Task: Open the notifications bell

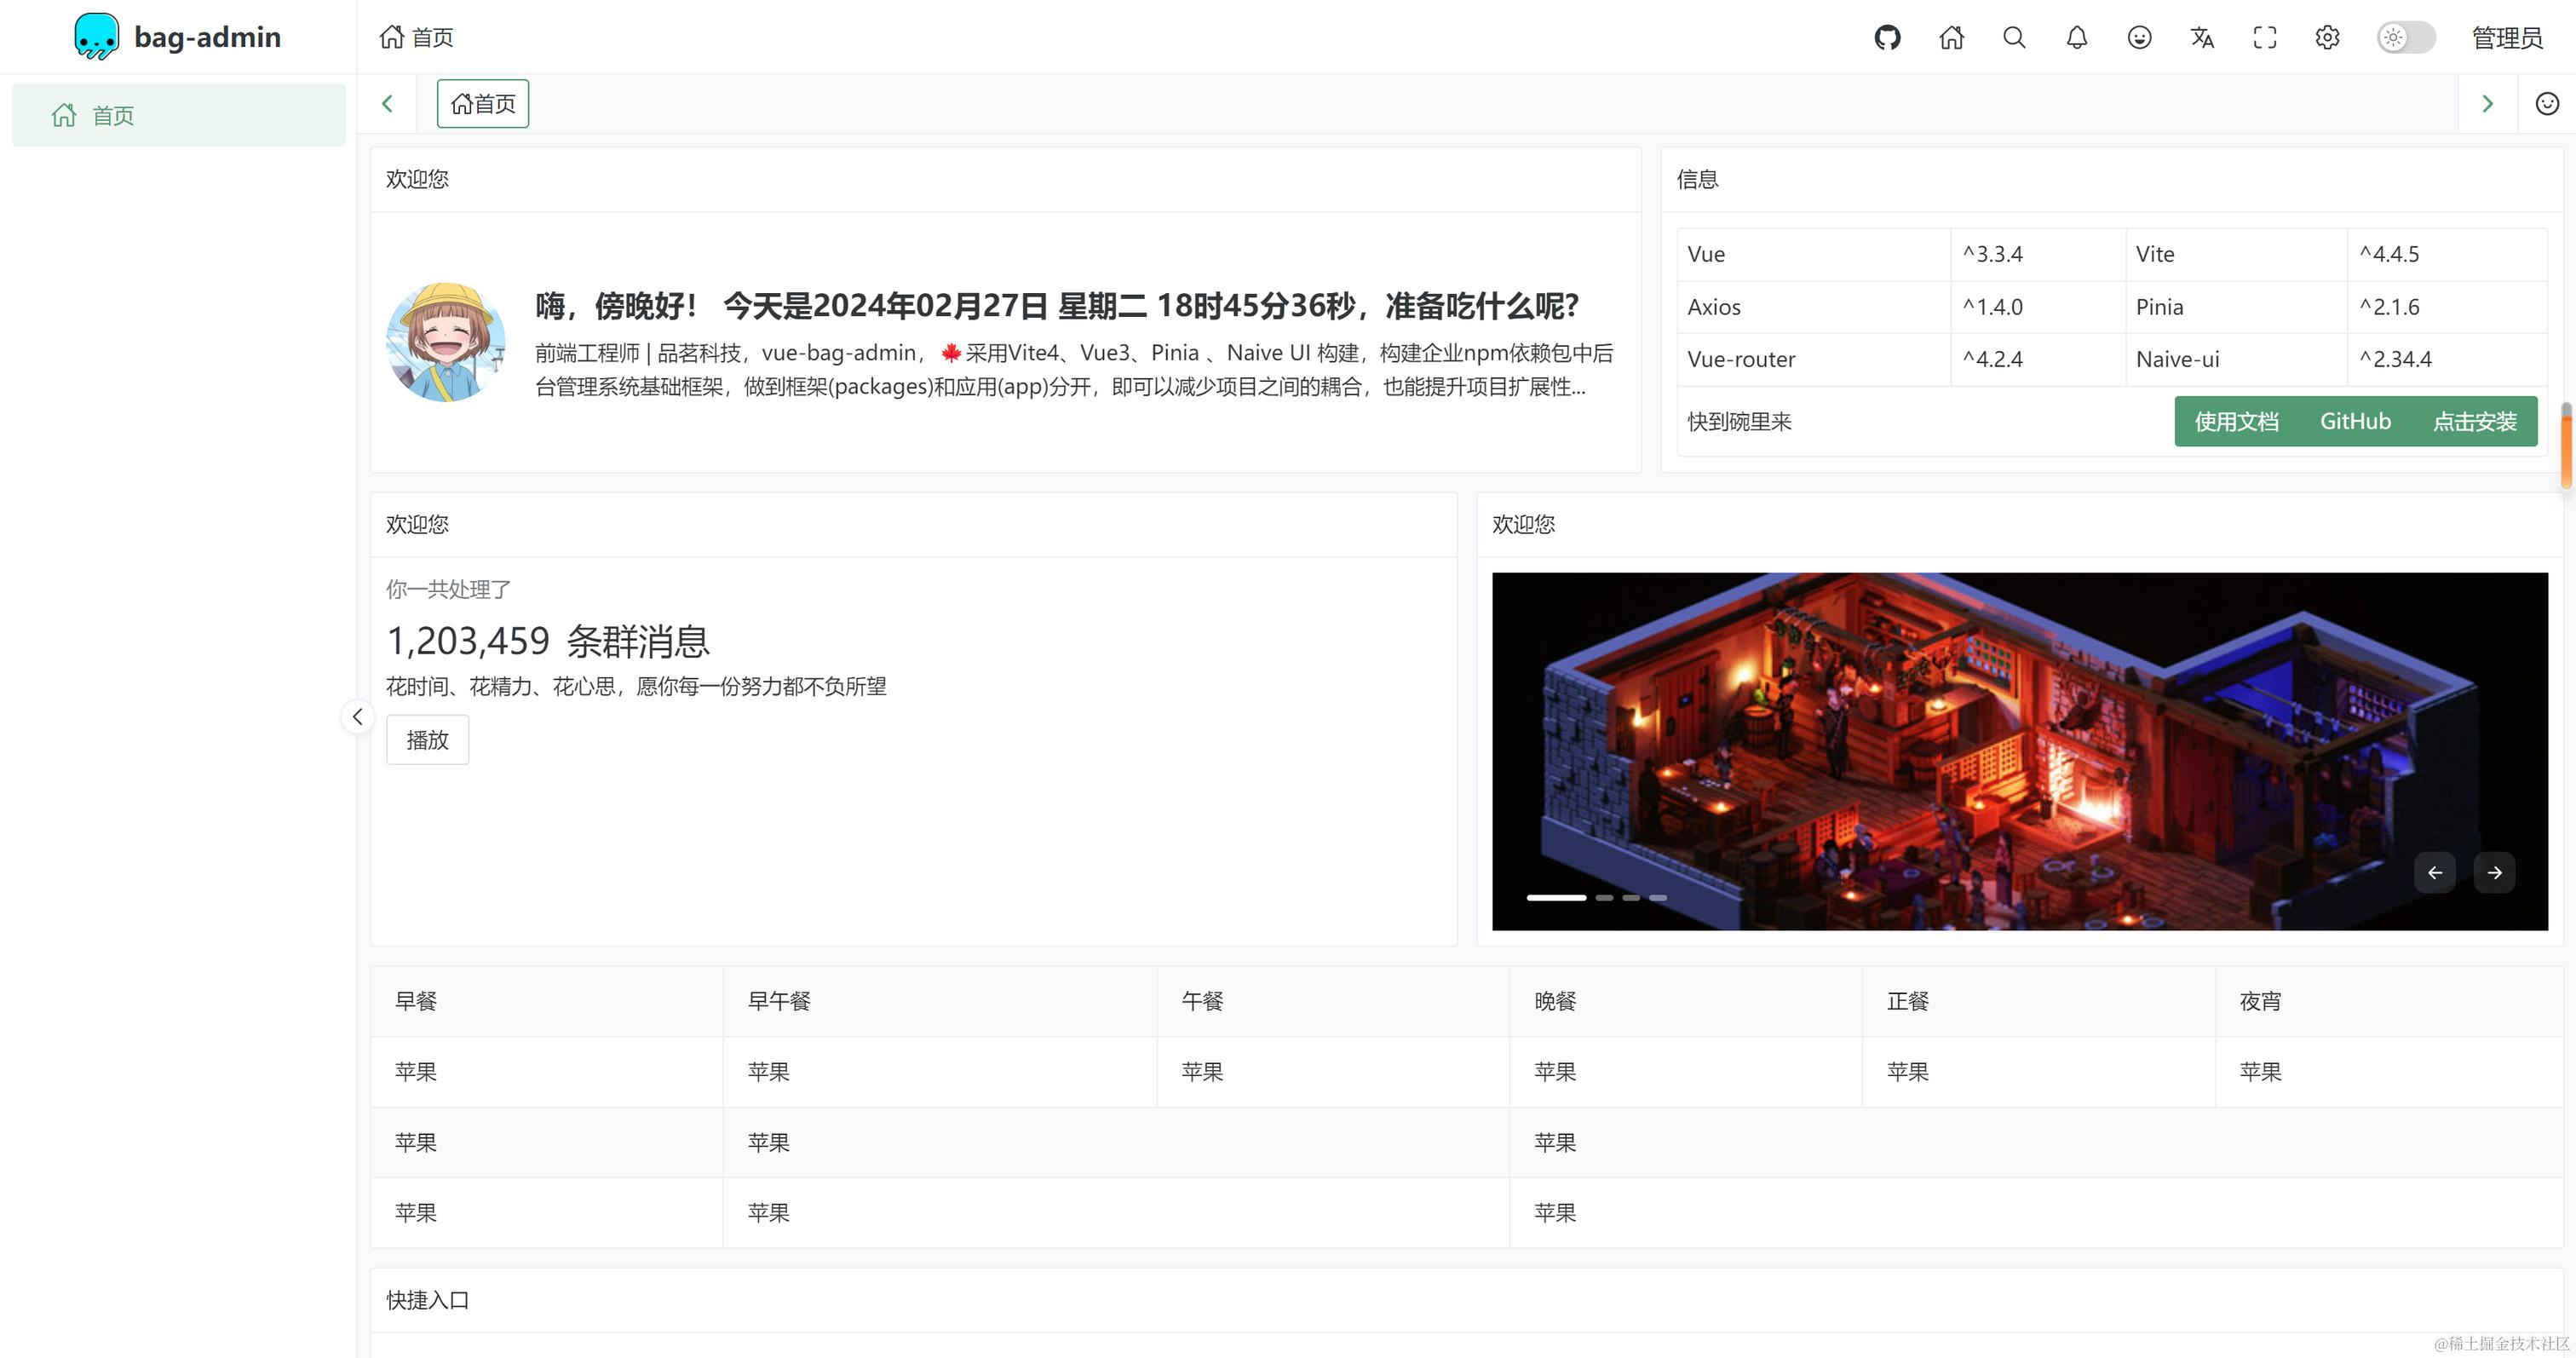Action: 2077,37
